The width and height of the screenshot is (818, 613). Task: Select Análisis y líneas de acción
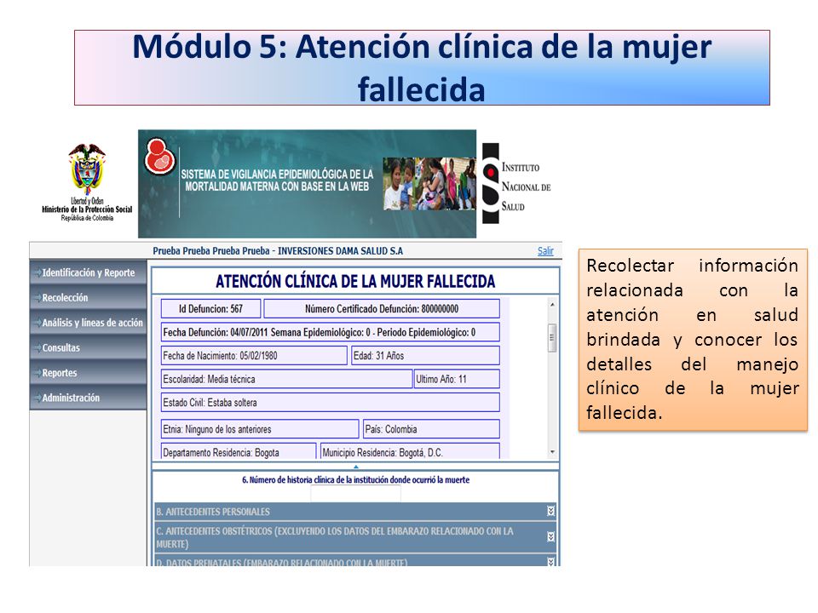click(88, 323)
